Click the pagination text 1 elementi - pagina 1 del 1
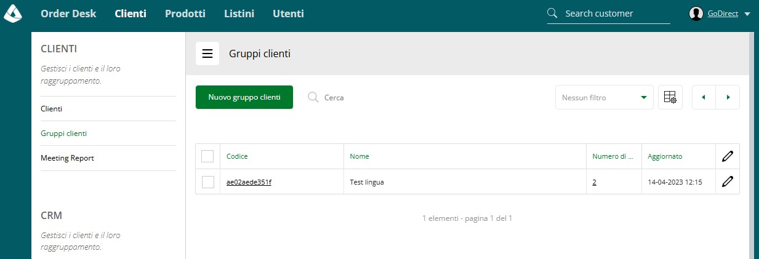Screen dimensions: 759x259 click(467, 218)
